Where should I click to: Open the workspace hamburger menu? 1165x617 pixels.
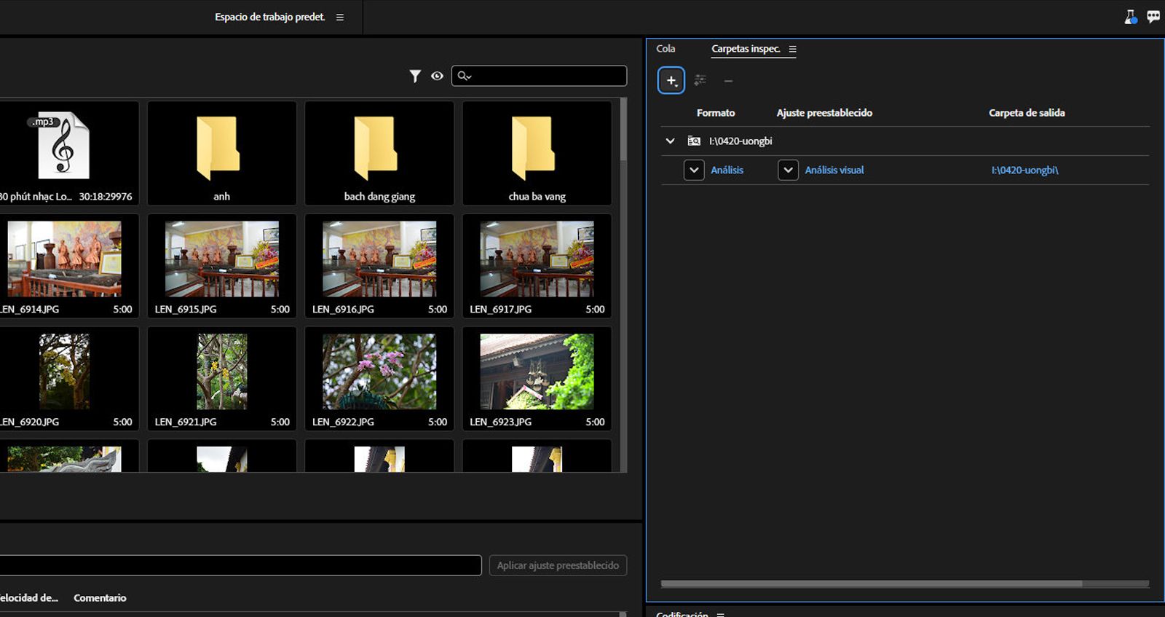pyautogui.click(x=339, y=17)
